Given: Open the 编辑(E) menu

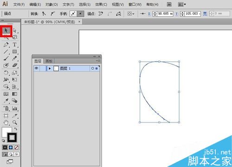Looking at the screenshot, I should click(x=35, y=5).
